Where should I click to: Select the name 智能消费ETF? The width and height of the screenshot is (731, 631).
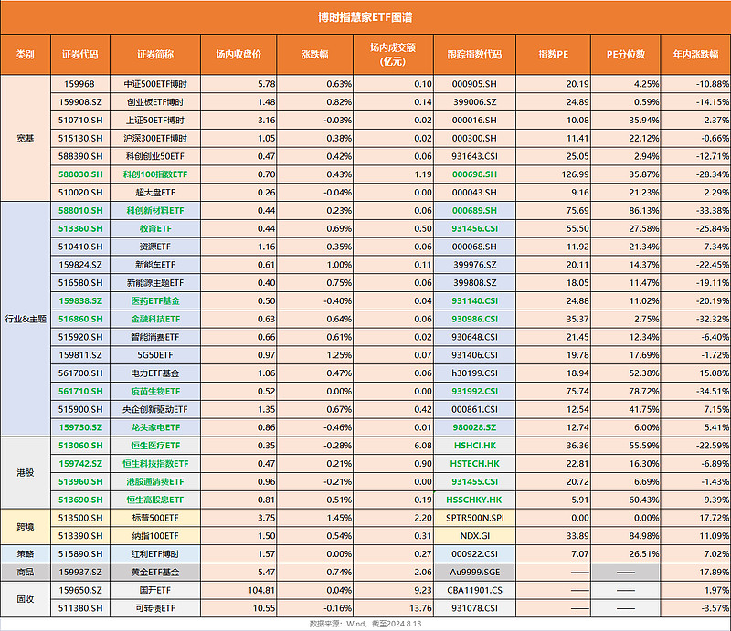click(x=155, y=337)
